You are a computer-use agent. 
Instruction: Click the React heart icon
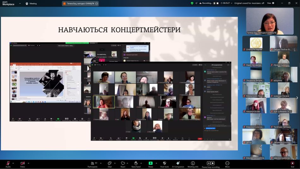(x=123, y=163)
